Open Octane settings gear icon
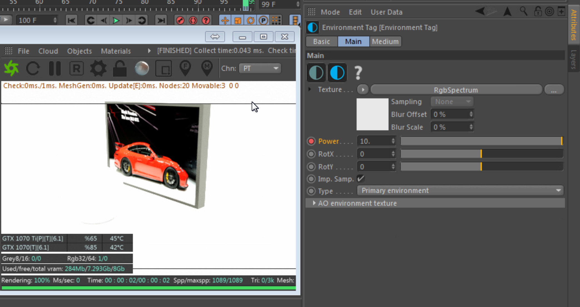Image resolution: width=580 pixels, height=307 pixels. coord(98,68)
